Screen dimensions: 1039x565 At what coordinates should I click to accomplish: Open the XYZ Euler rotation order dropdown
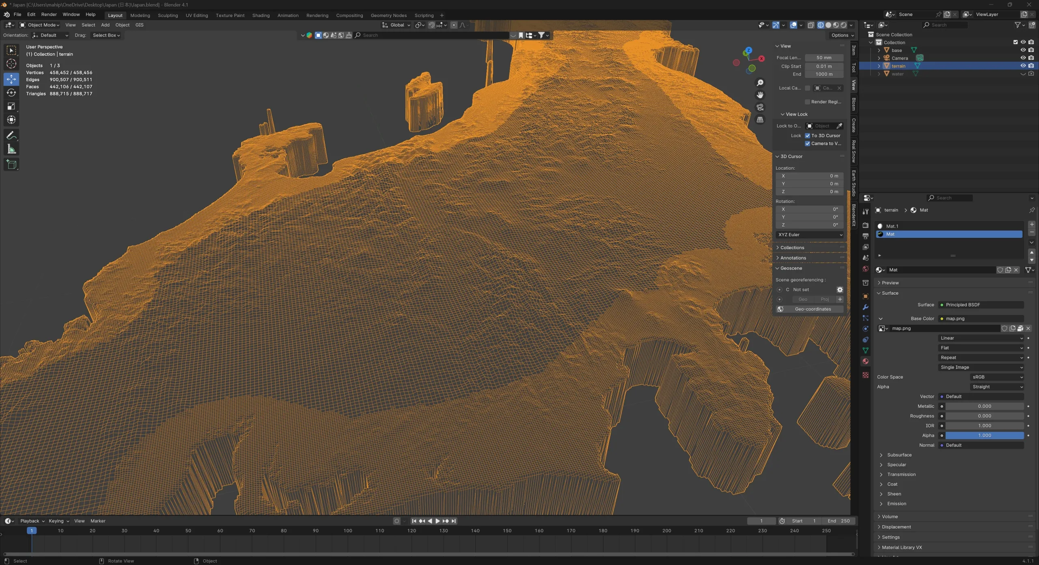809,235
